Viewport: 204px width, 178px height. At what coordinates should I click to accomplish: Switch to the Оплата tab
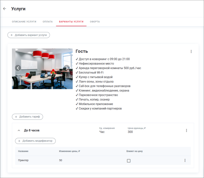[x=48, y=22]
